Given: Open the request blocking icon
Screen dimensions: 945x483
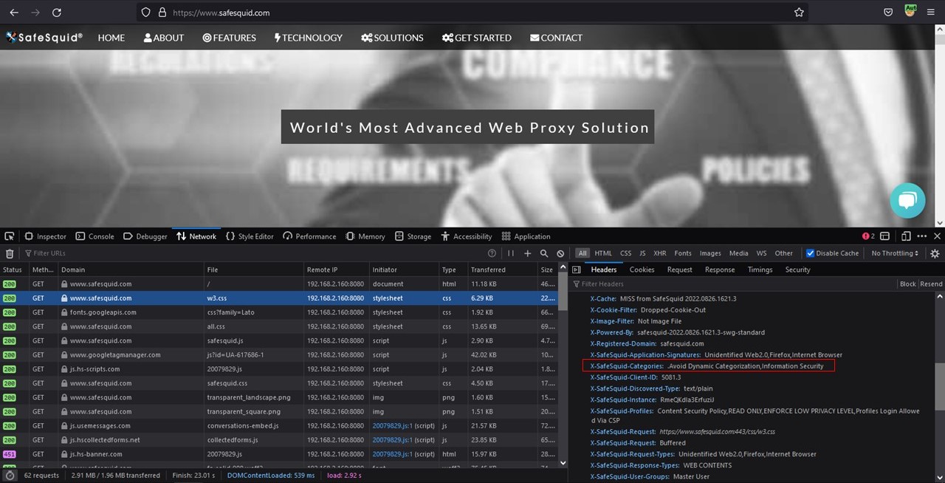Looking at the screenshot, I should click(x=560, y=253).
